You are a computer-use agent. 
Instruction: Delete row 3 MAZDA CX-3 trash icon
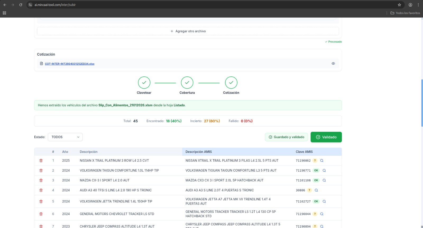point(41,180)
